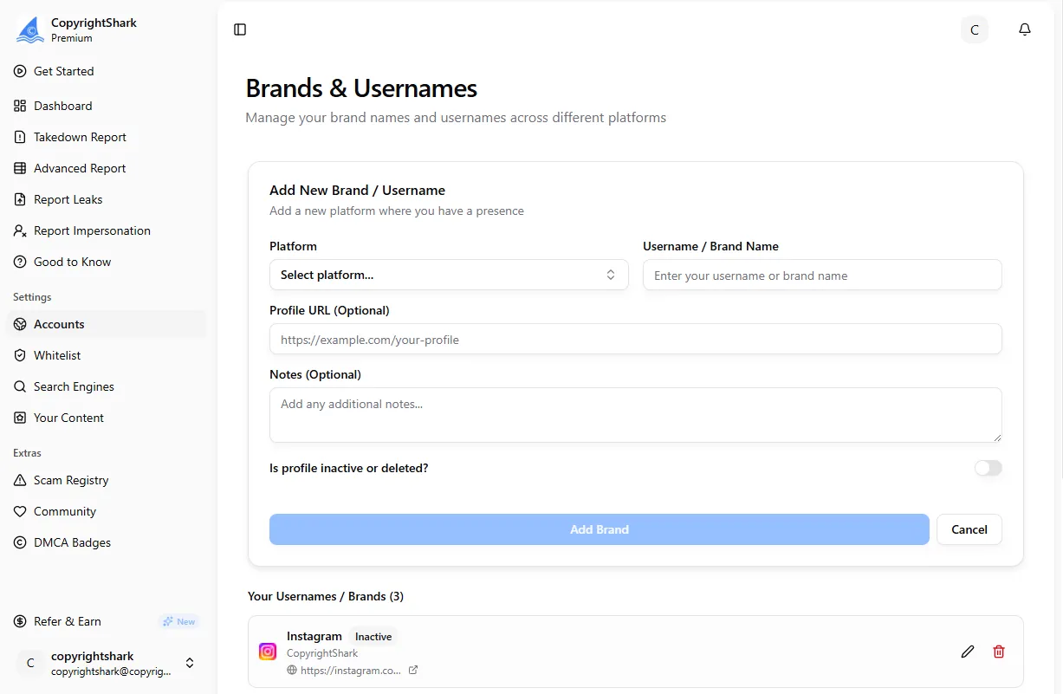Click the 'New' badge next to Refer & Earn
Image resolution: width=1063 pixels, height=694 pixels.
coord(179,620)
